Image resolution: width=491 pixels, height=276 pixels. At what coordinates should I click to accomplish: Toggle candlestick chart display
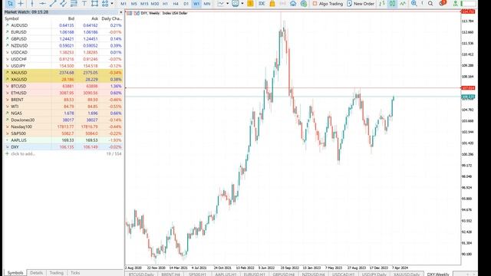point(392,3)
